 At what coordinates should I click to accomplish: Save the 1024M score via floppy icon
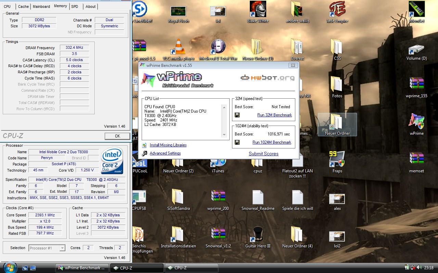click(237, 142)
